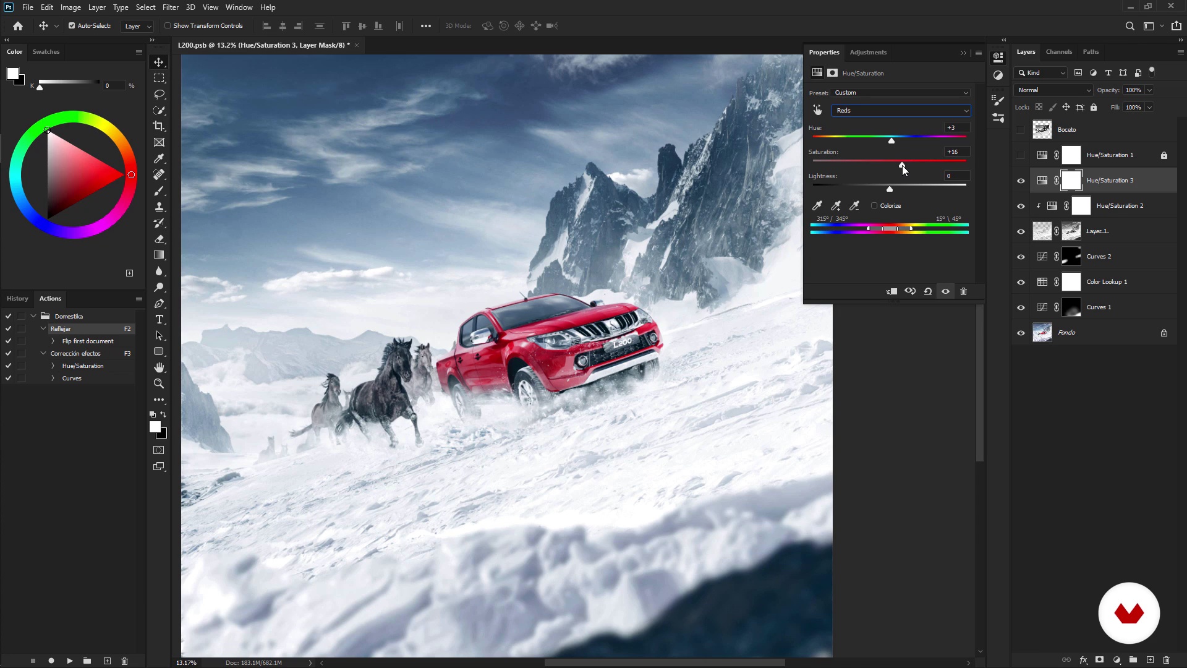Delete layer using Layers trash icon
The width and height of the screenshot is (1187, 668).
pyautogui.click(x=1167, y=660)
